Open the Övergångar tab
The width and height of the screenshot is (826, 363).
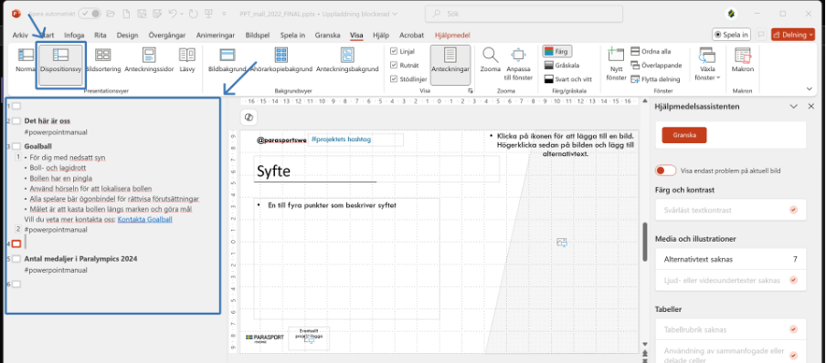[x=167, y=36]
